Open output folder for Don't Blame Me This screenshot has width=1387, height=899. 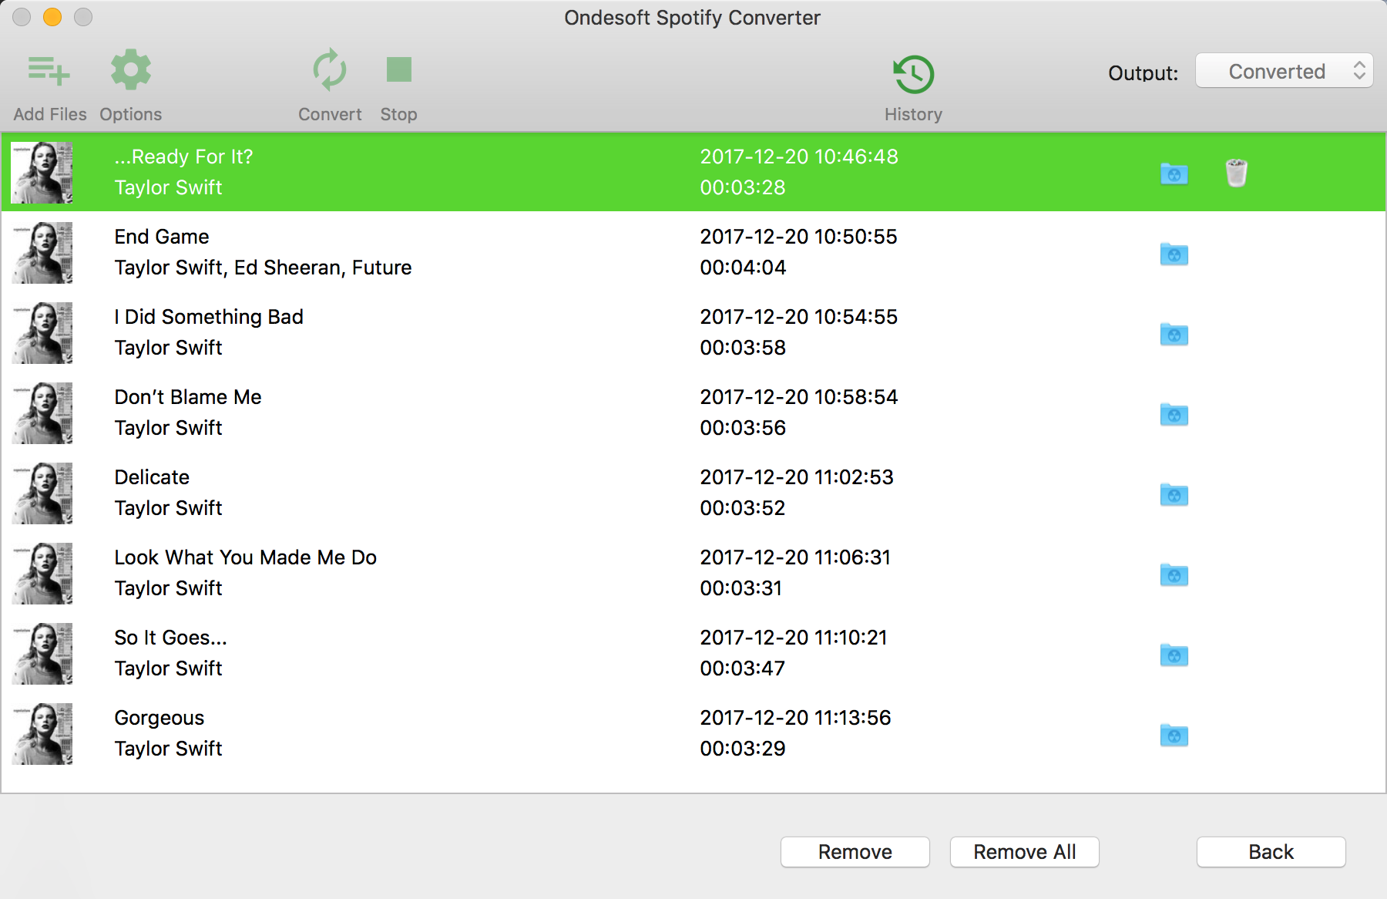[x=1174, y=414]
